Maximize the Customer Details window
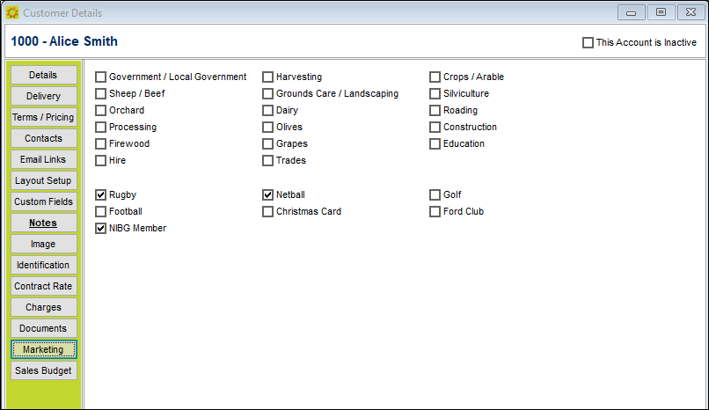This screenshot has height=410, width=709. click(661, 12)
